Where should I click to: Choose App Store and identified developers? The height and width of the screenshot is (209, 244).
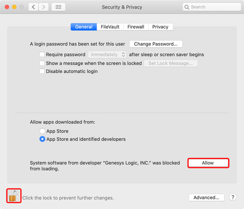(43, 139)
